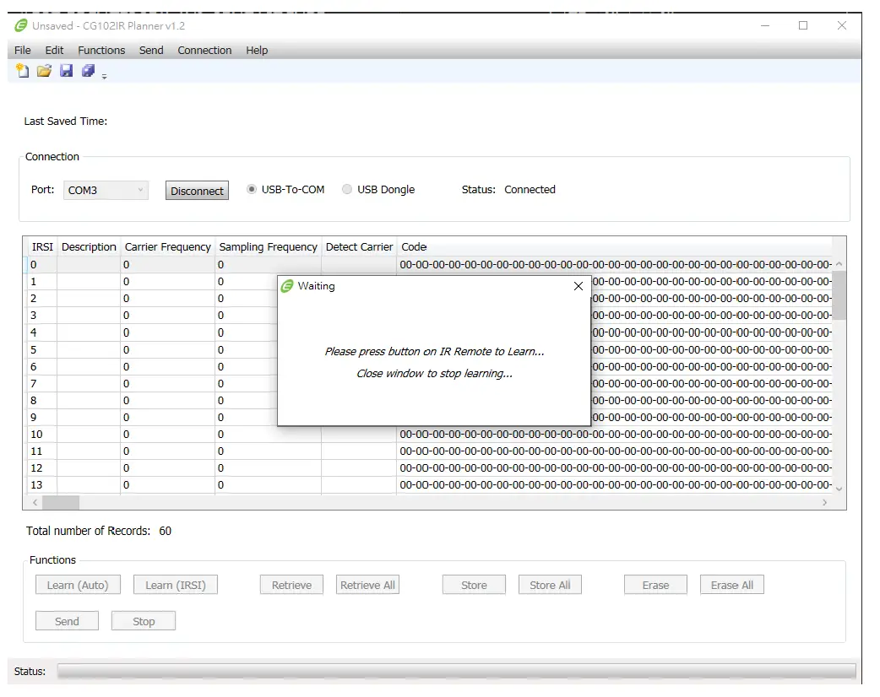Click the Code column header
This screenshot has height=697, width=880.
[x=614, y=246]
